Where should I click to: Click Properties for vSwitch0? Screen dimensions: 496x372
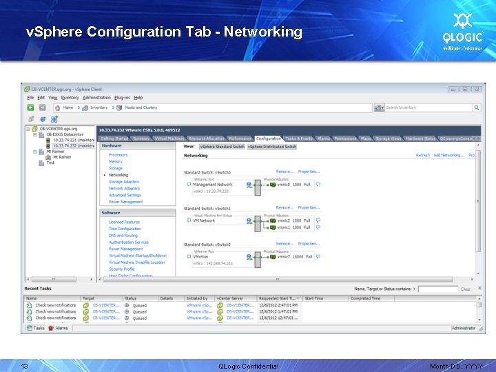[309, 172]
